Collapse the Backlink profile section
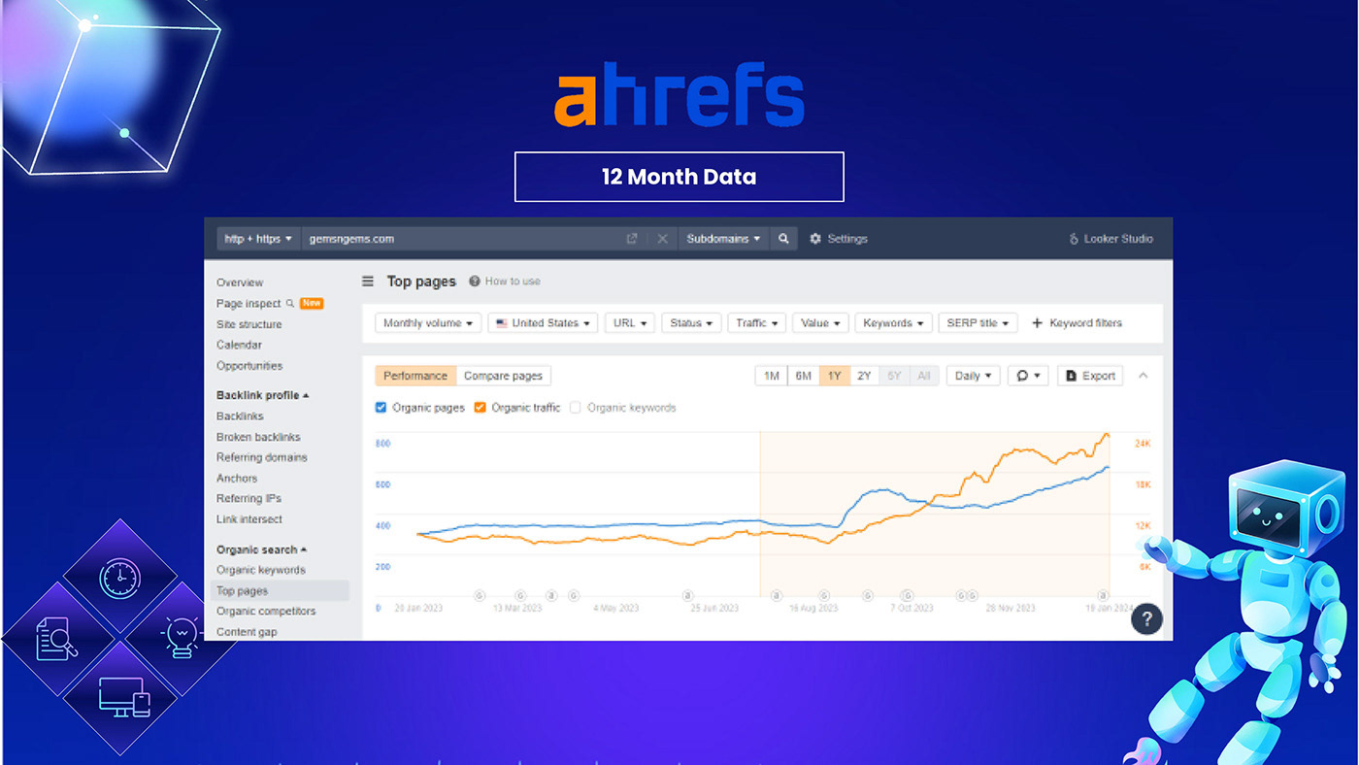 point(262,395)
